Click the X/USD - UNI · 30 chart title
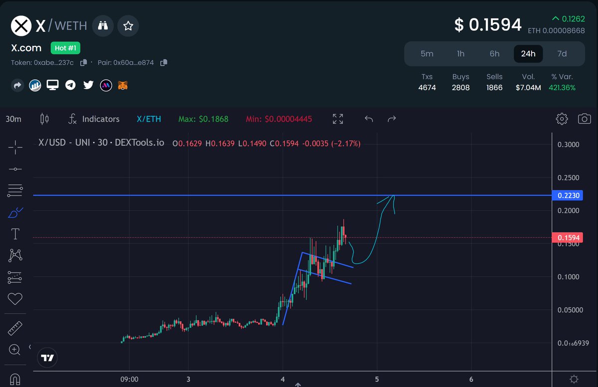This screenshot has height=387, width=598. point(101,143)
